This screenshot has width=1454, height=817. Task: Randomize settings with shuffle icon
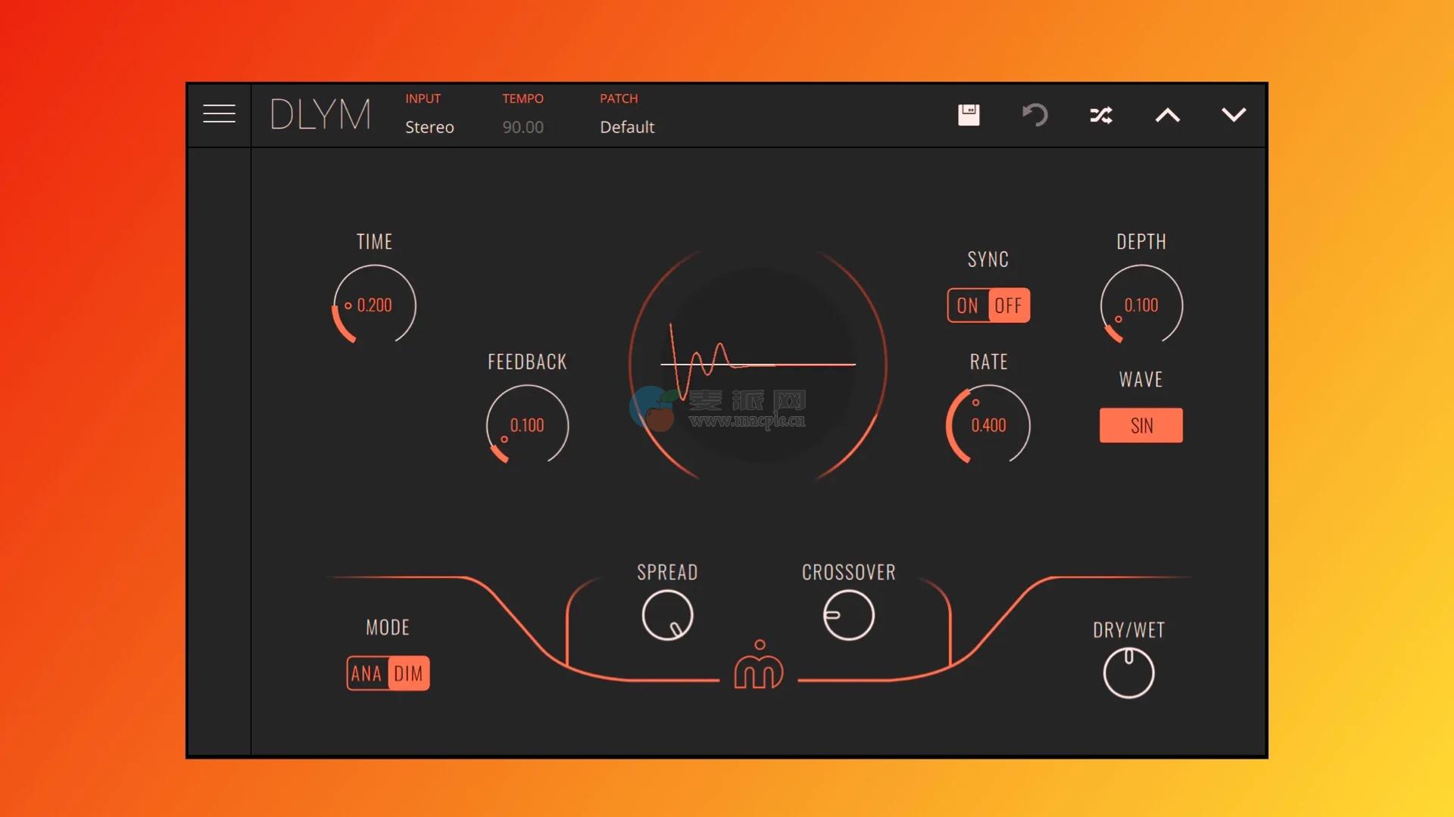click(1101, 115)
